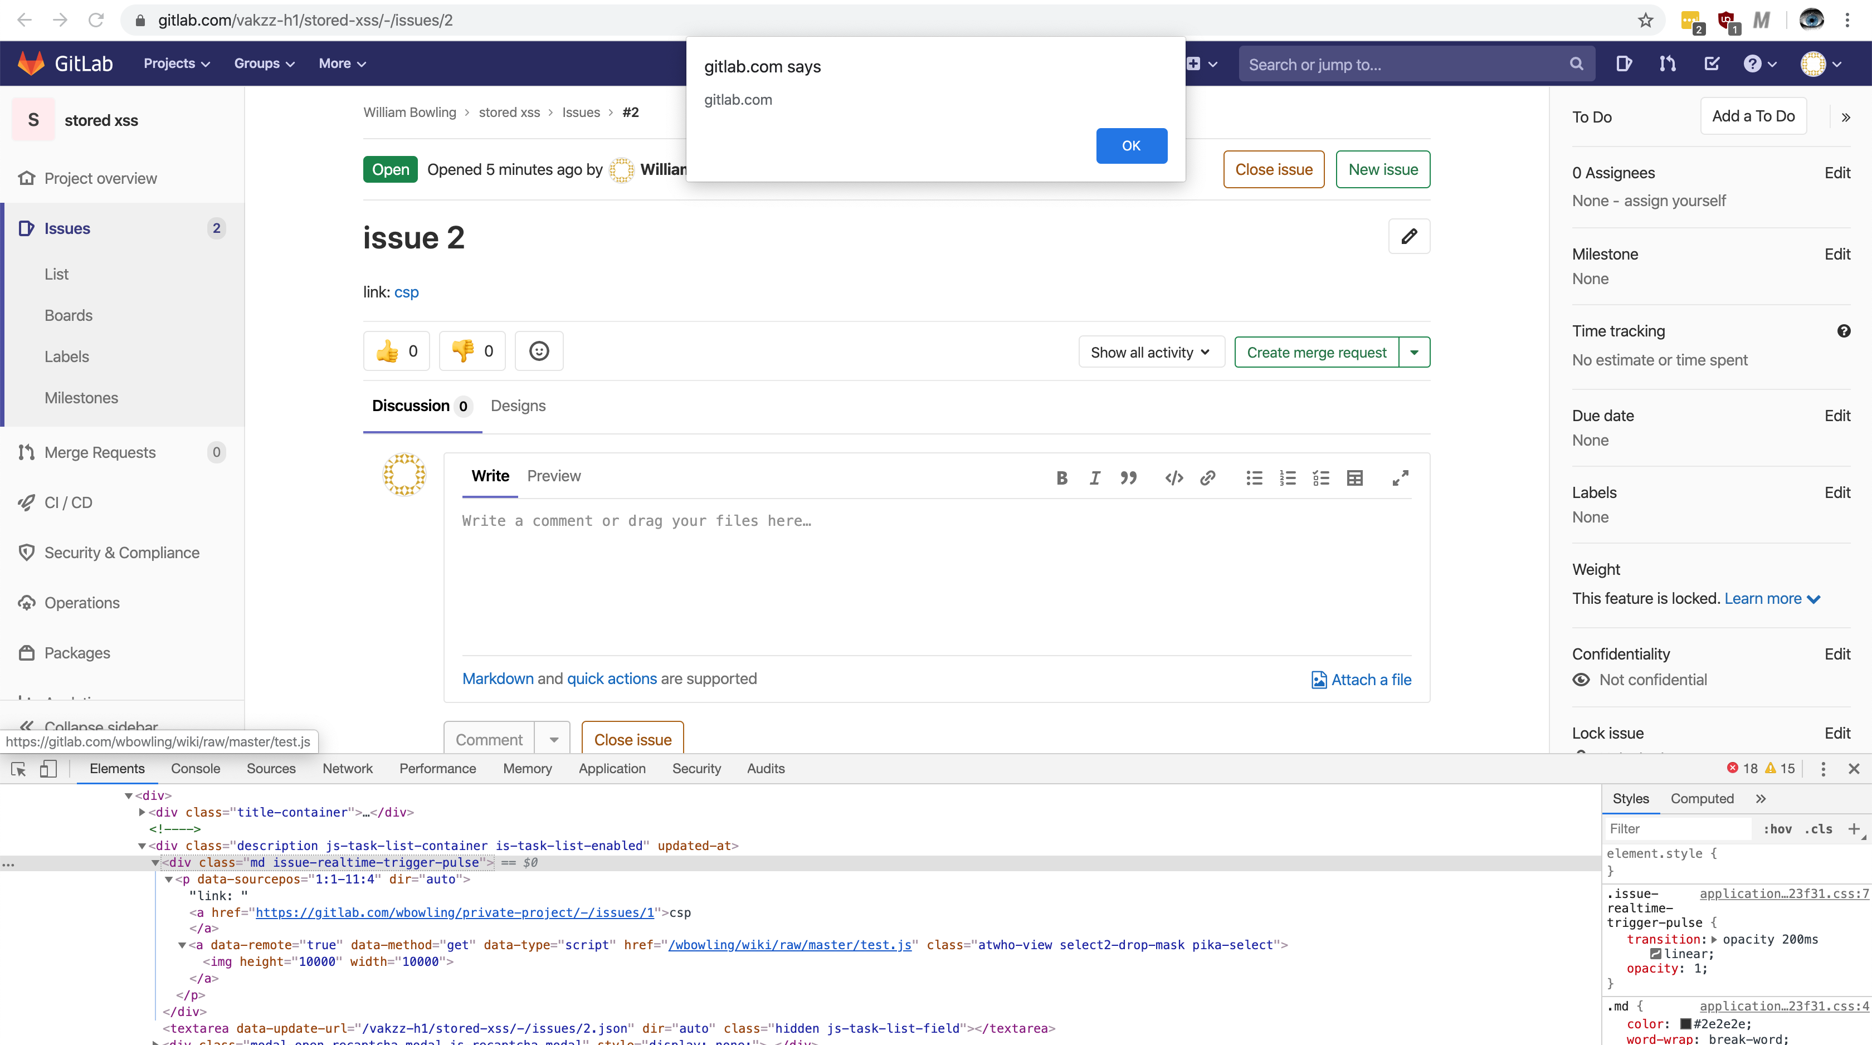Switch to the Preview tab

[553, 476]
